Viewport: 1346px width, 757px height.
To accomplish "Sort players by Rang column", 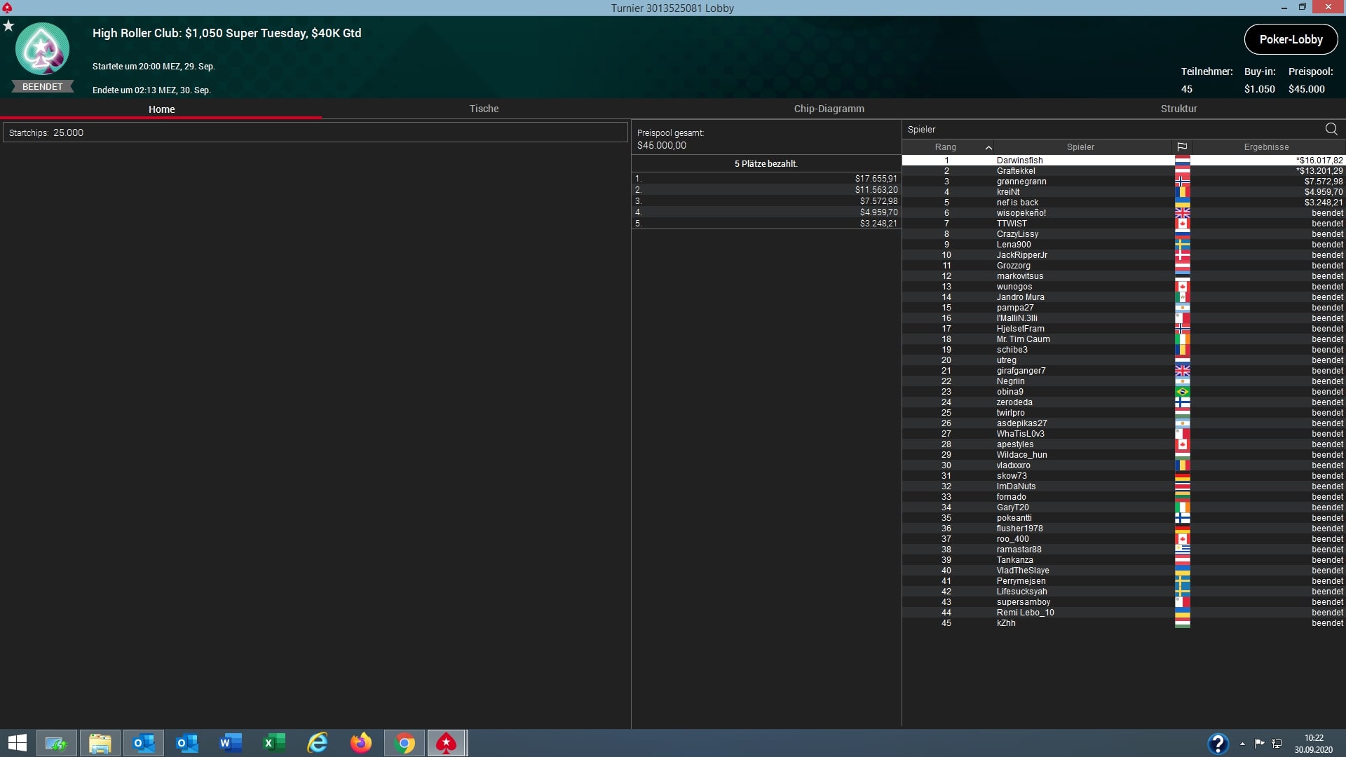I will (945, 147).
